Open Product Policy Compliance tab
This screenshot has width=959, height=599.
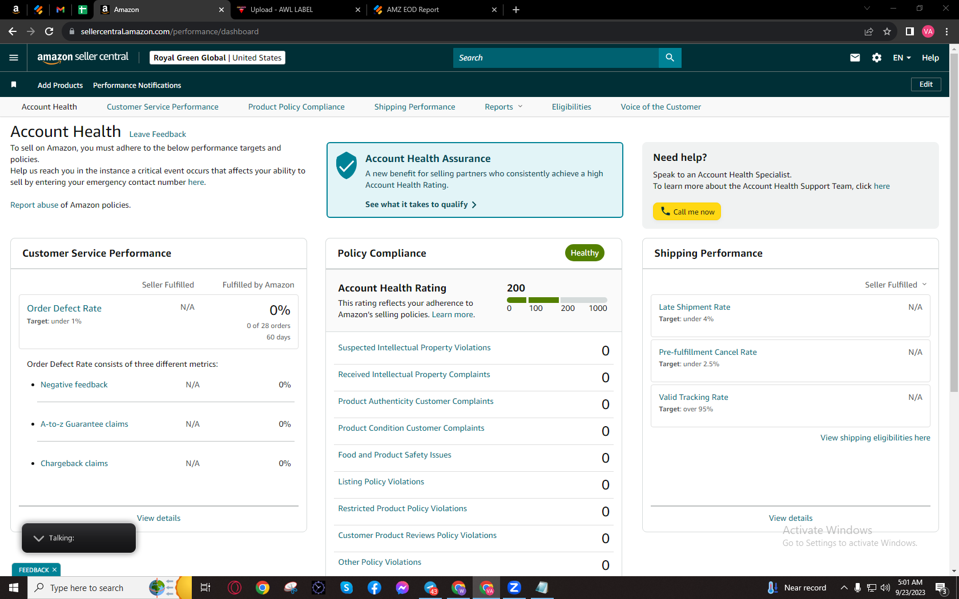296,107
